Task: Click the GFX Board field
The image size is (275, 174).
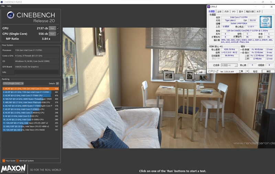Action: click(37, 67)
